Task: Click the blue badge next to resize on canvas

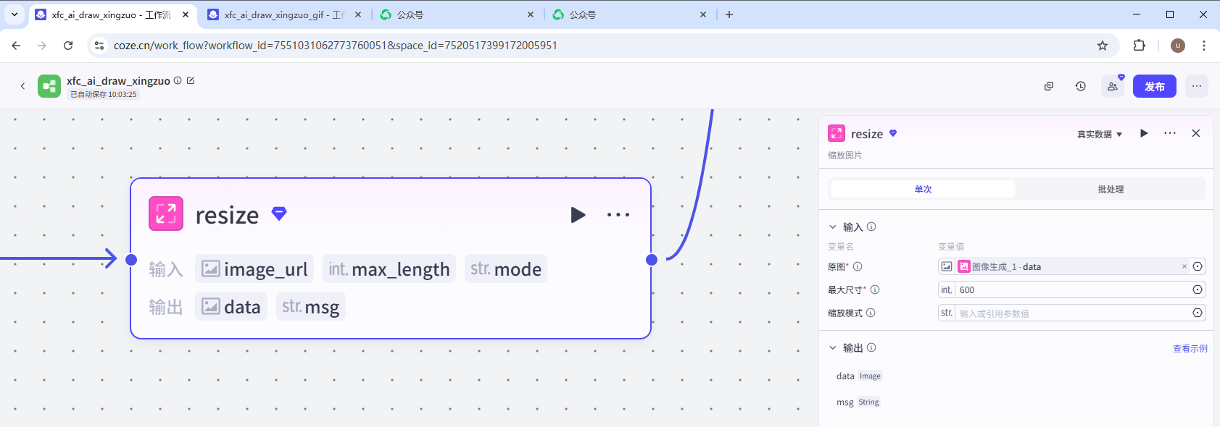Action: [x=279, y=213]
